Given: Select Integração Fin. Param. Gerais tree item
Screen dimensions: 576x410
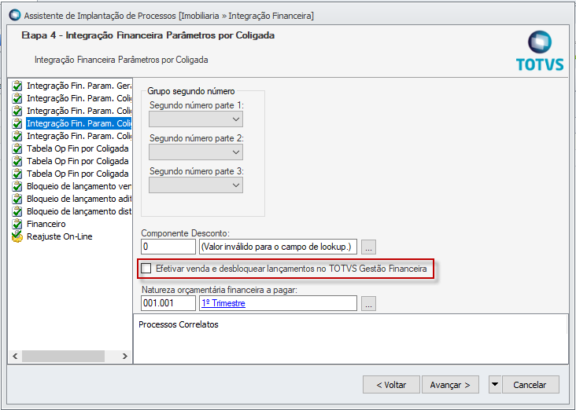Looking at the screenshot, I should point(79,86).
